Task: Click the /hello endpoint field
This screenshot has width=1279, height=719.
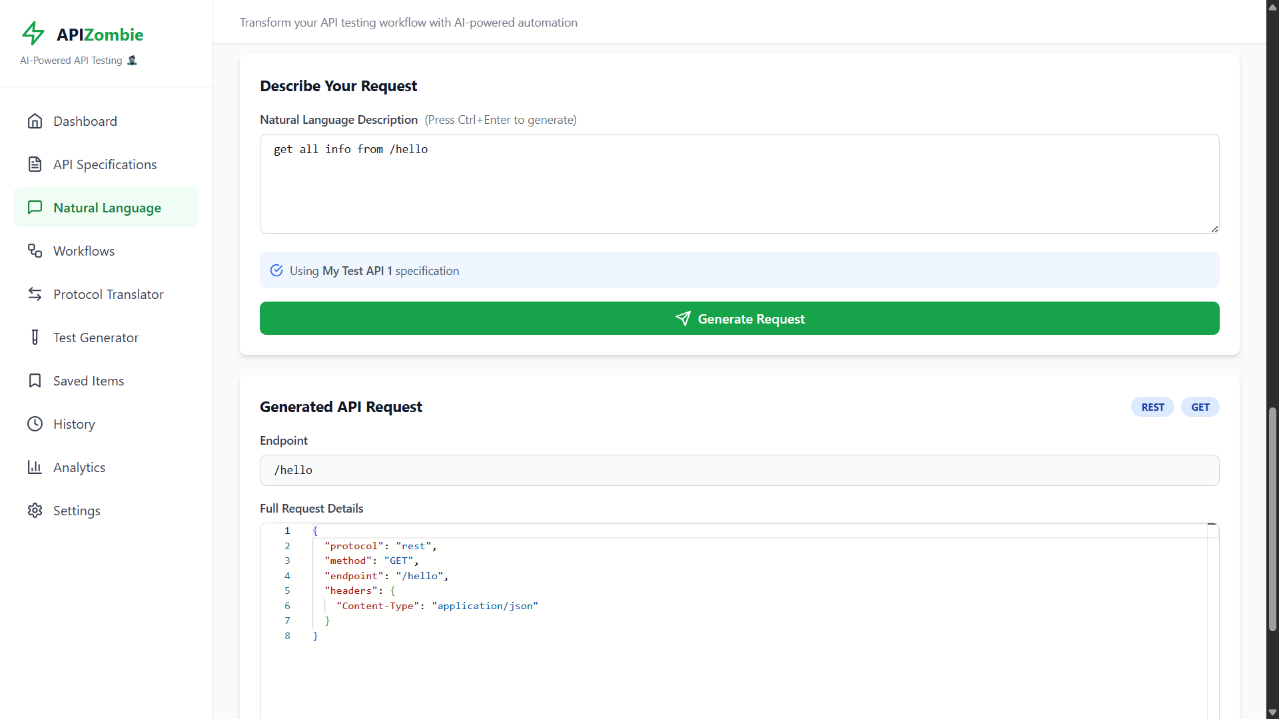Action: click(739, 471)
